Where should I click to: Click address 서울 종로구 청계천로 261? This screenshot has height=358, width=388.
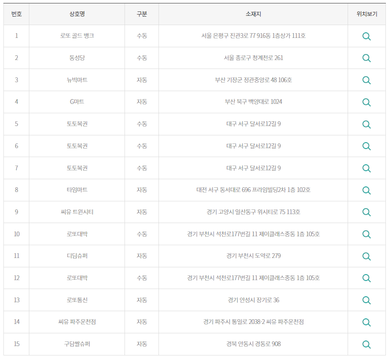pos(253,58)
